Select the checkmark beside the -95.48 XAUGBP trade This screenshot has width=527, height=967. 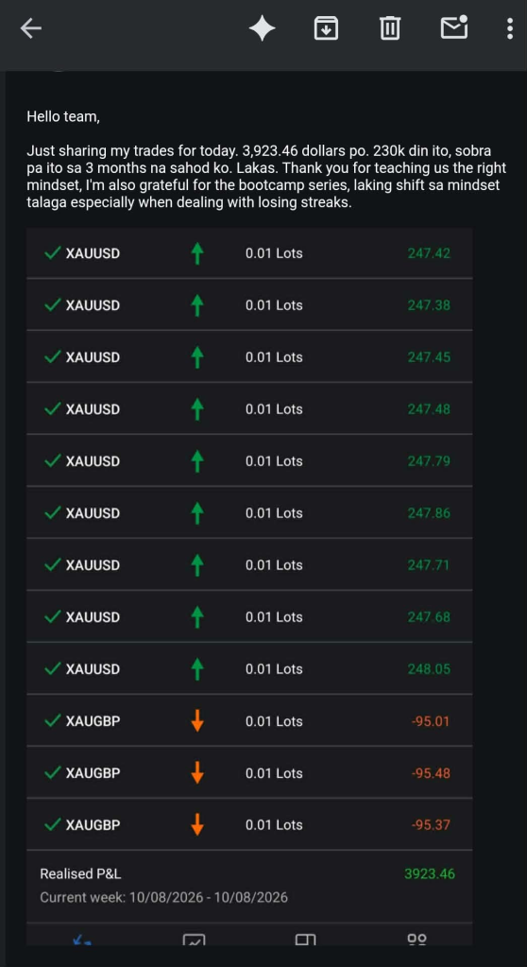[x=52, y=772]
